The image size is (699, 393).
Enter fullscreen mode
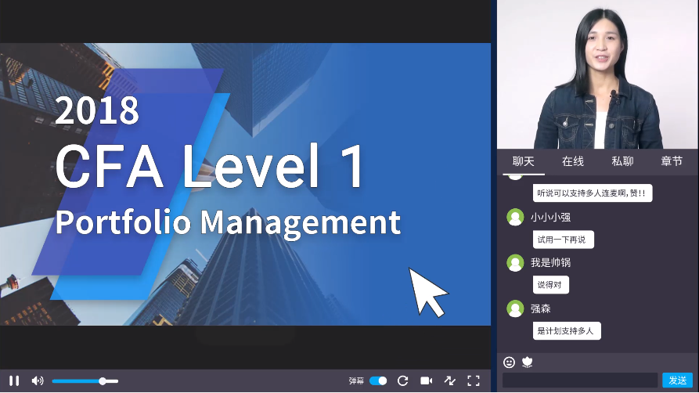click(474, 380)
